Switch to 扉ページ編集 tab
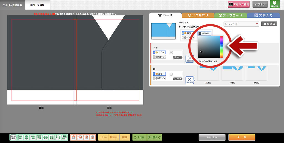 (37, 5)
